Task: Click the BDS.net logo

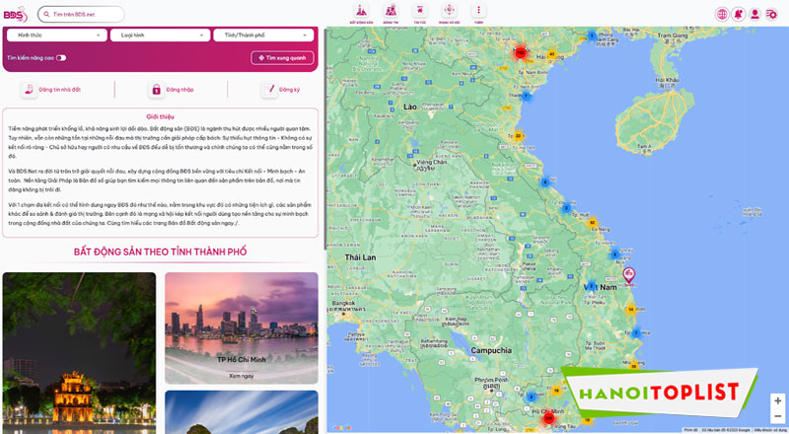Action: 17,14
